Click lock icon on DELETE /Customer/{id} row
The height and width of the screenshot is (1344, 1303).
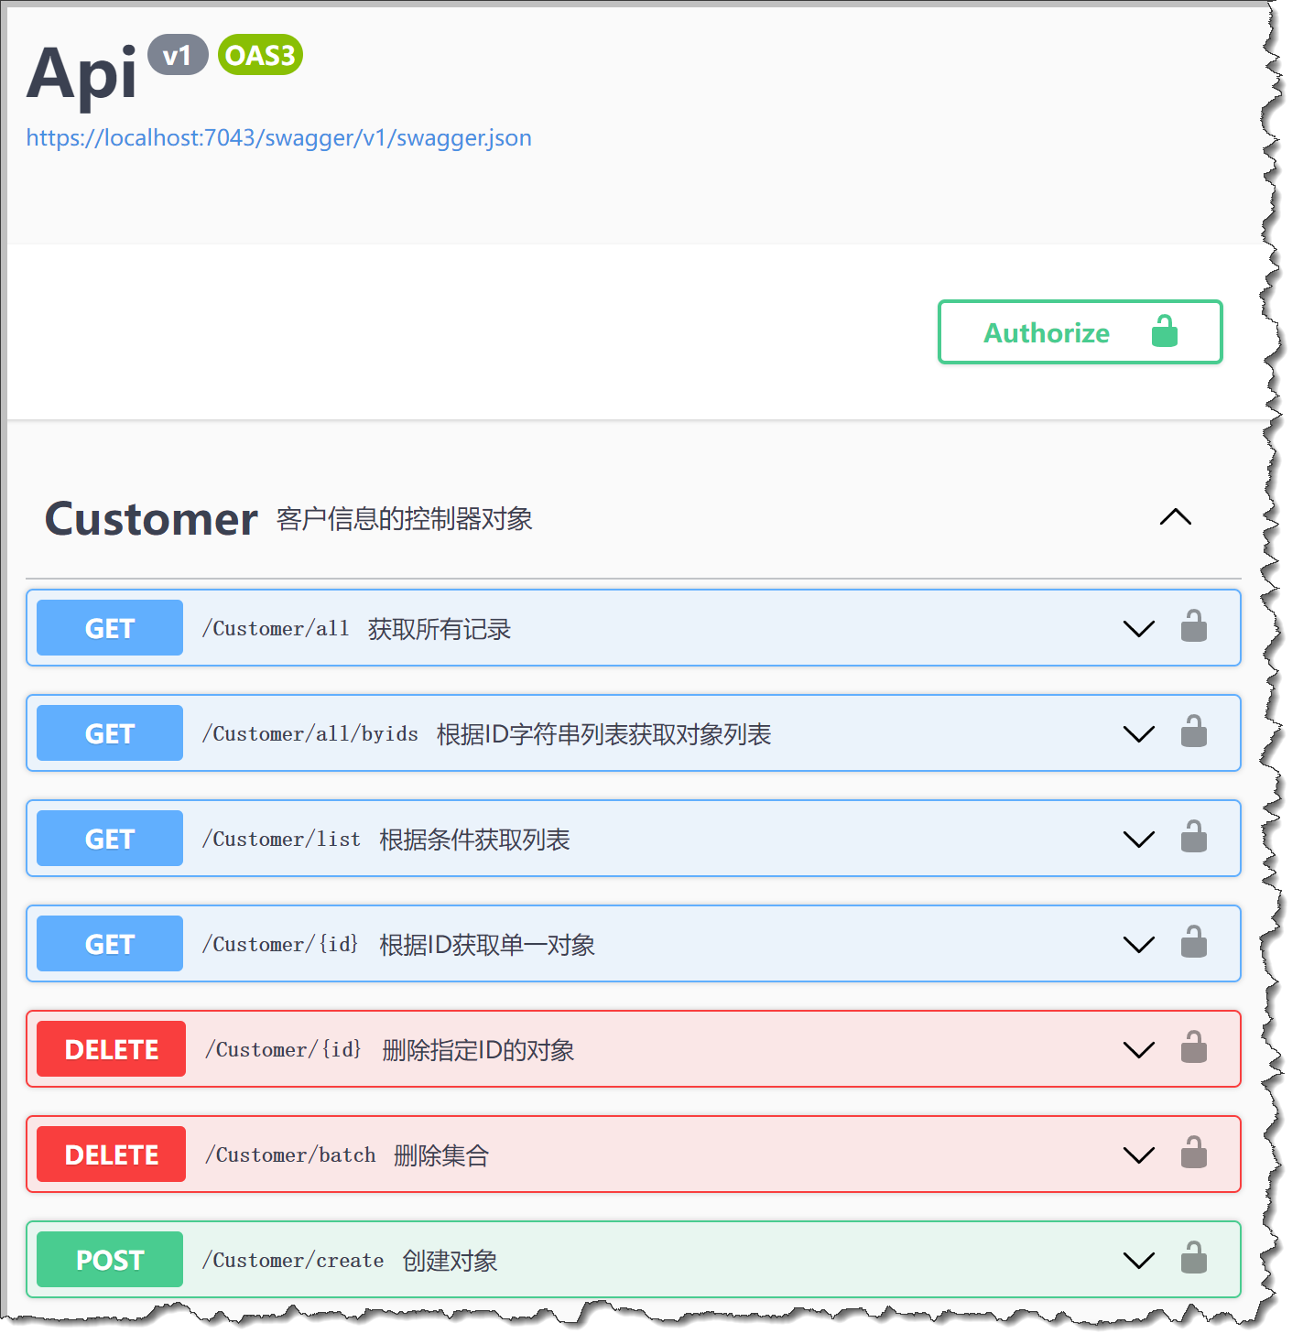pos(1193,1048)
